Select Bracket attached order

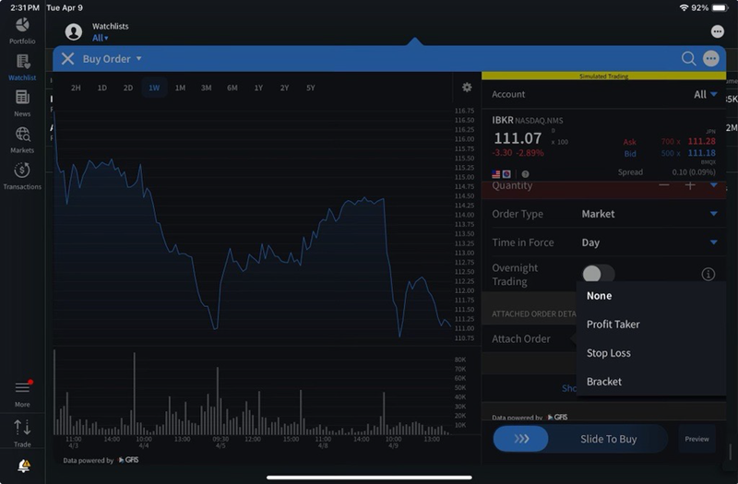coord(651,382)
